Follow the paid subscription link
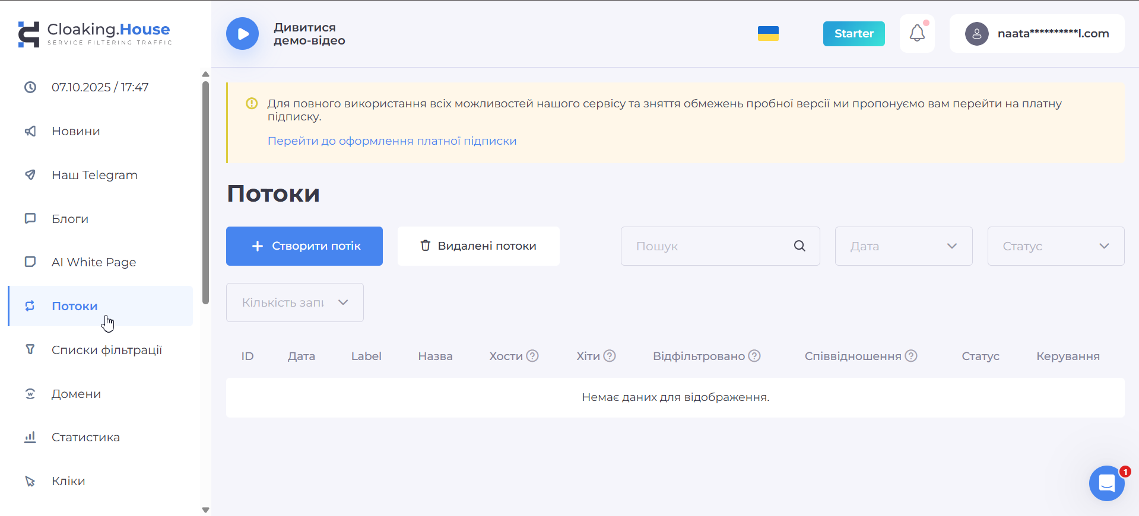The width and height of the screenshot is (1139, 516). pos(392,141)
